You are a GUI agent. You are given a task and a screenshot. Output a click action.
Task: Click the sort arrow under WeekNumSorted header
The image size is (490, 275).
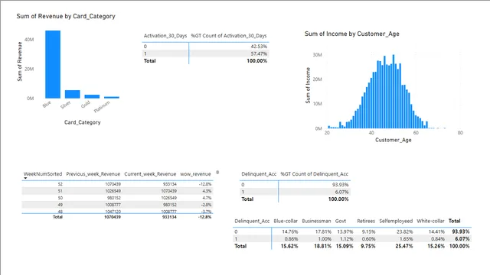click(x=25, y=178)
